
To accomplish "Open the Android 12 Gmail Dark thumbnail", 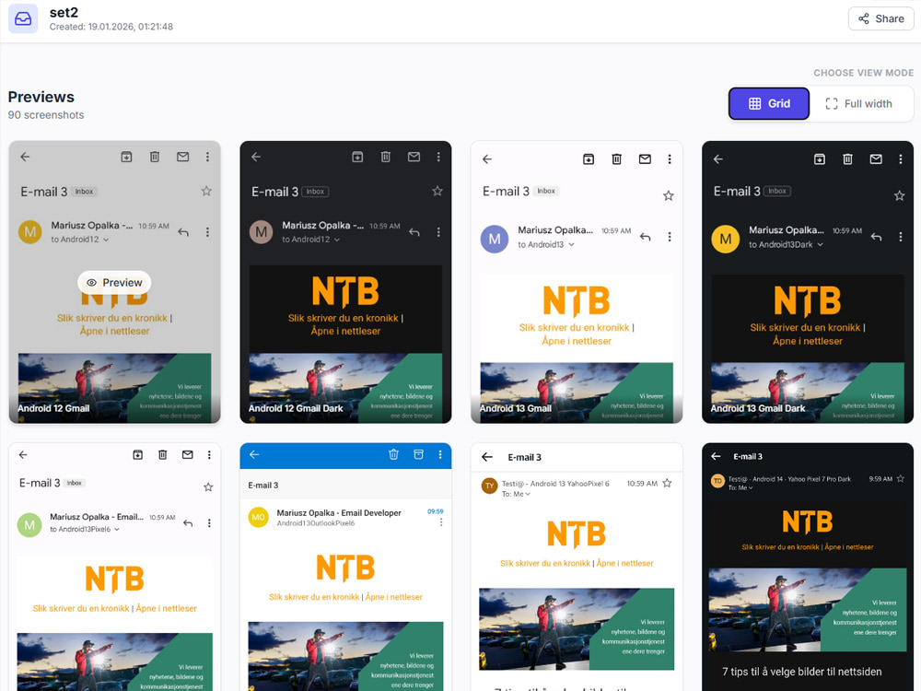I will point(345,282).
